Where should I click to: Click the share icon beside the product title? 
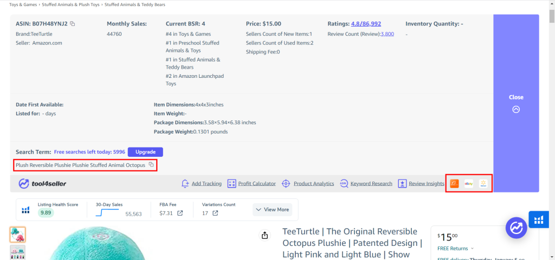(264, 235)
